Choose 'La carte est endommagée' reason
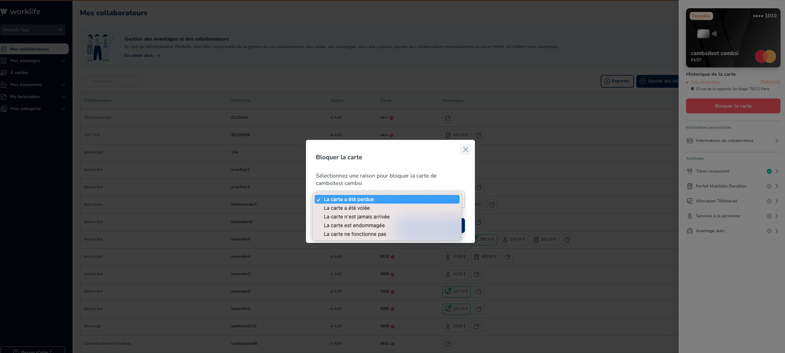Screen dimensions: 785x353 pos(354,226)
